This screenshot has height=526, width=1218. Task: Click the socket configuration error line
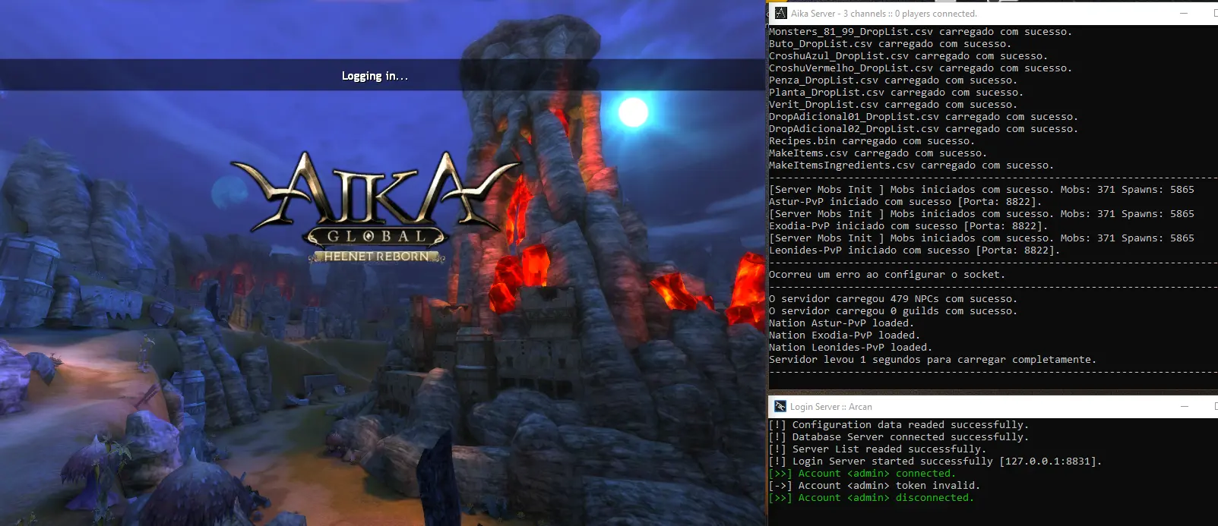[x=887, y=275]
